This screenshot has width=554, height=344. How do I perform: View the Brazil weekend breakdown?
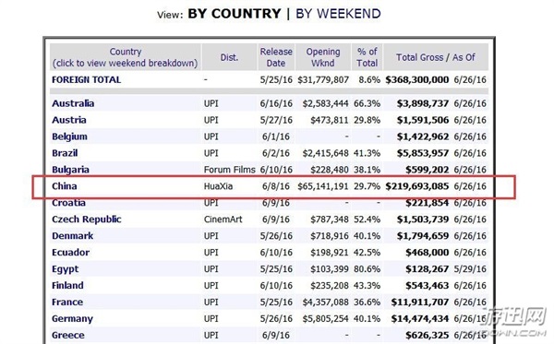(x=65, y=153)
